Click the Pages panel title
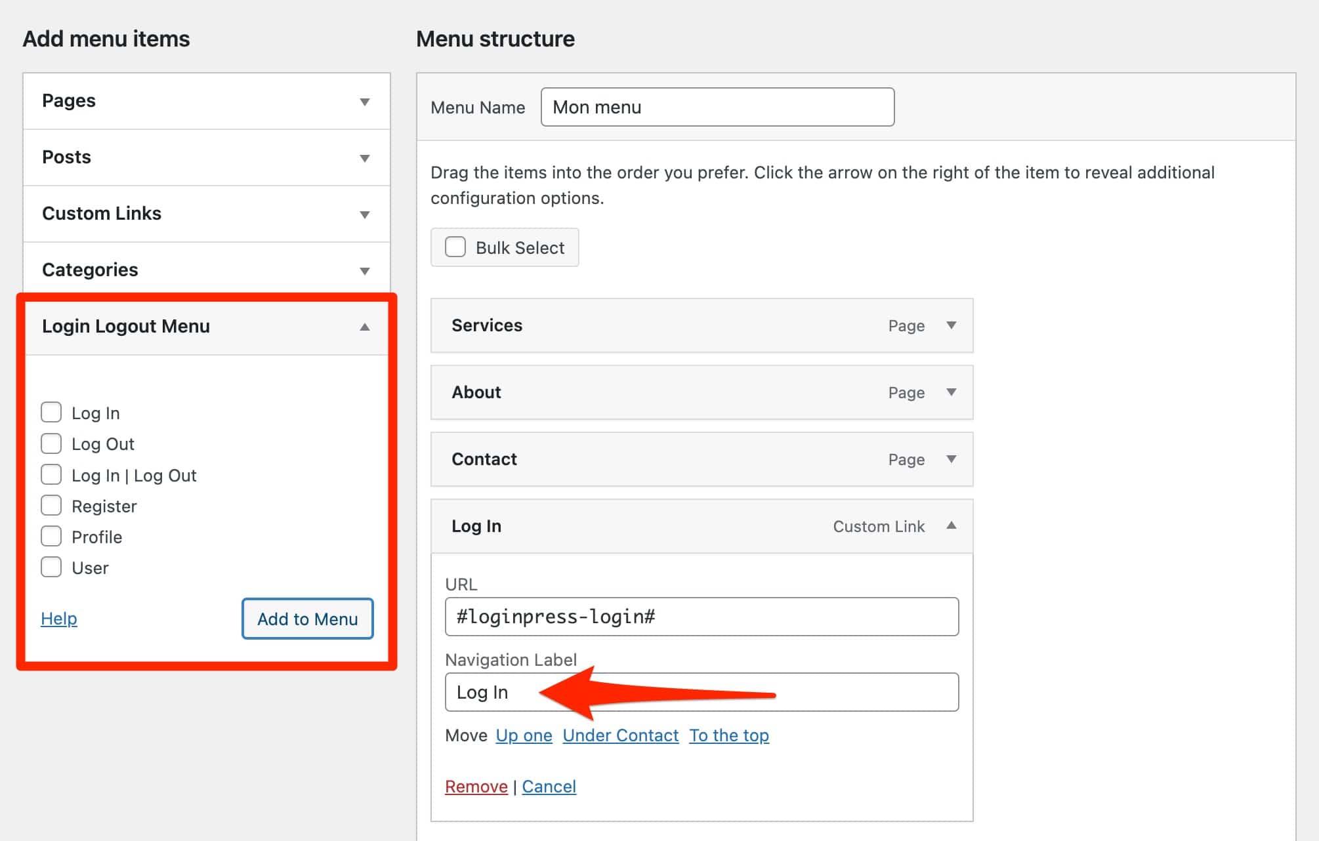This screenshot has width=1319, height=841. pyautogui.click(x=69, y=100)
